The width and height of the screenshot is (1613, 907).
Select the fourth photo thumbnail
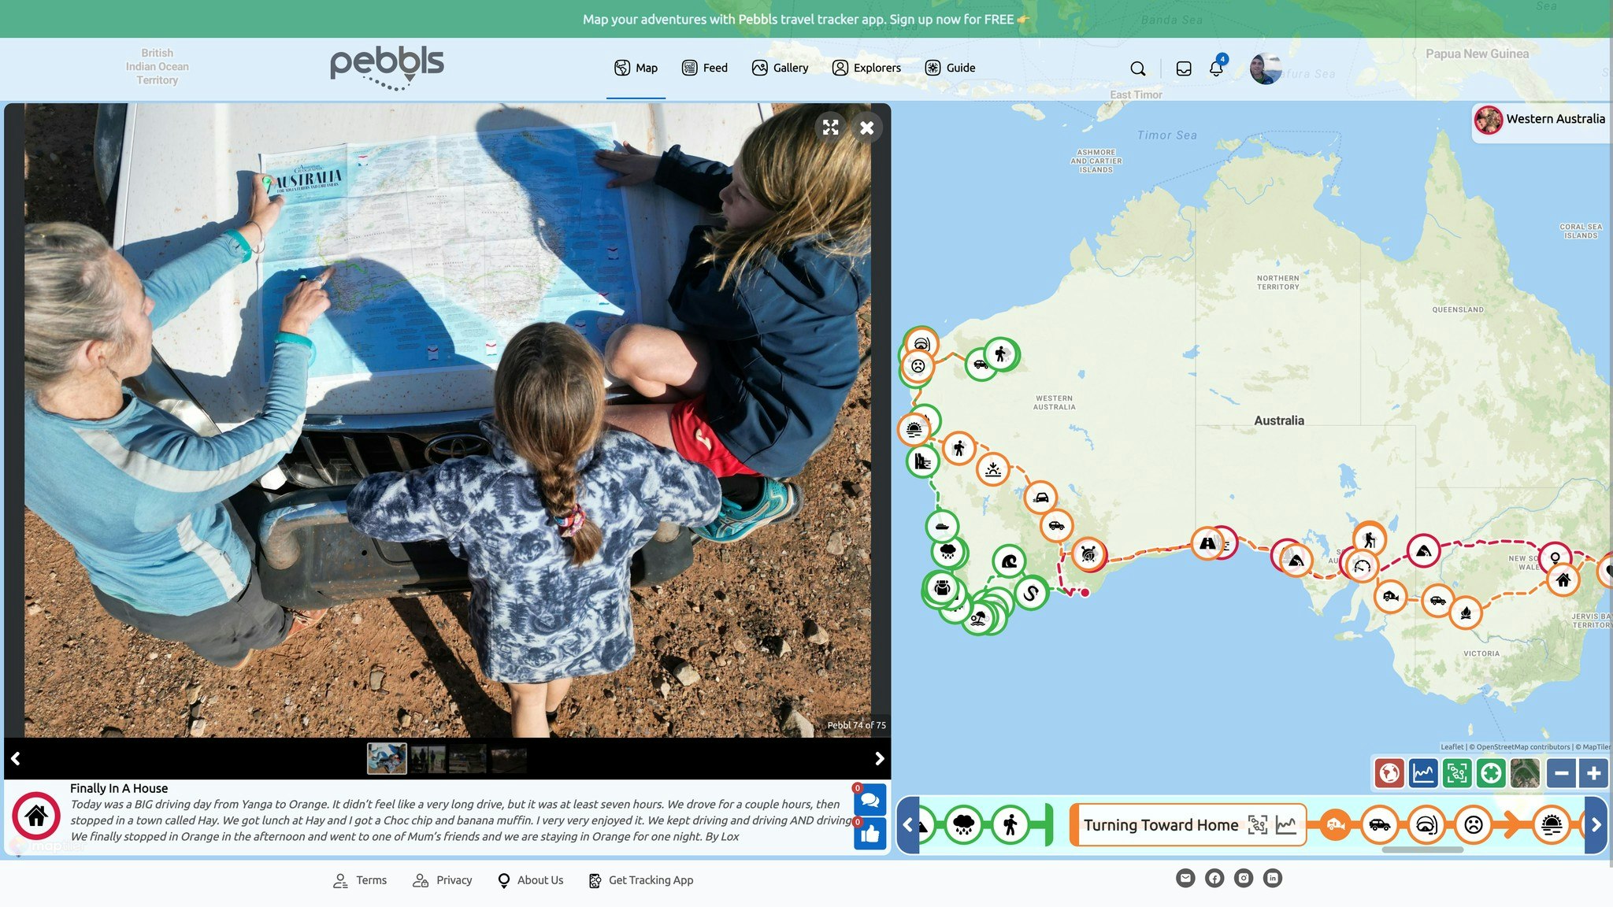(508, 759)
